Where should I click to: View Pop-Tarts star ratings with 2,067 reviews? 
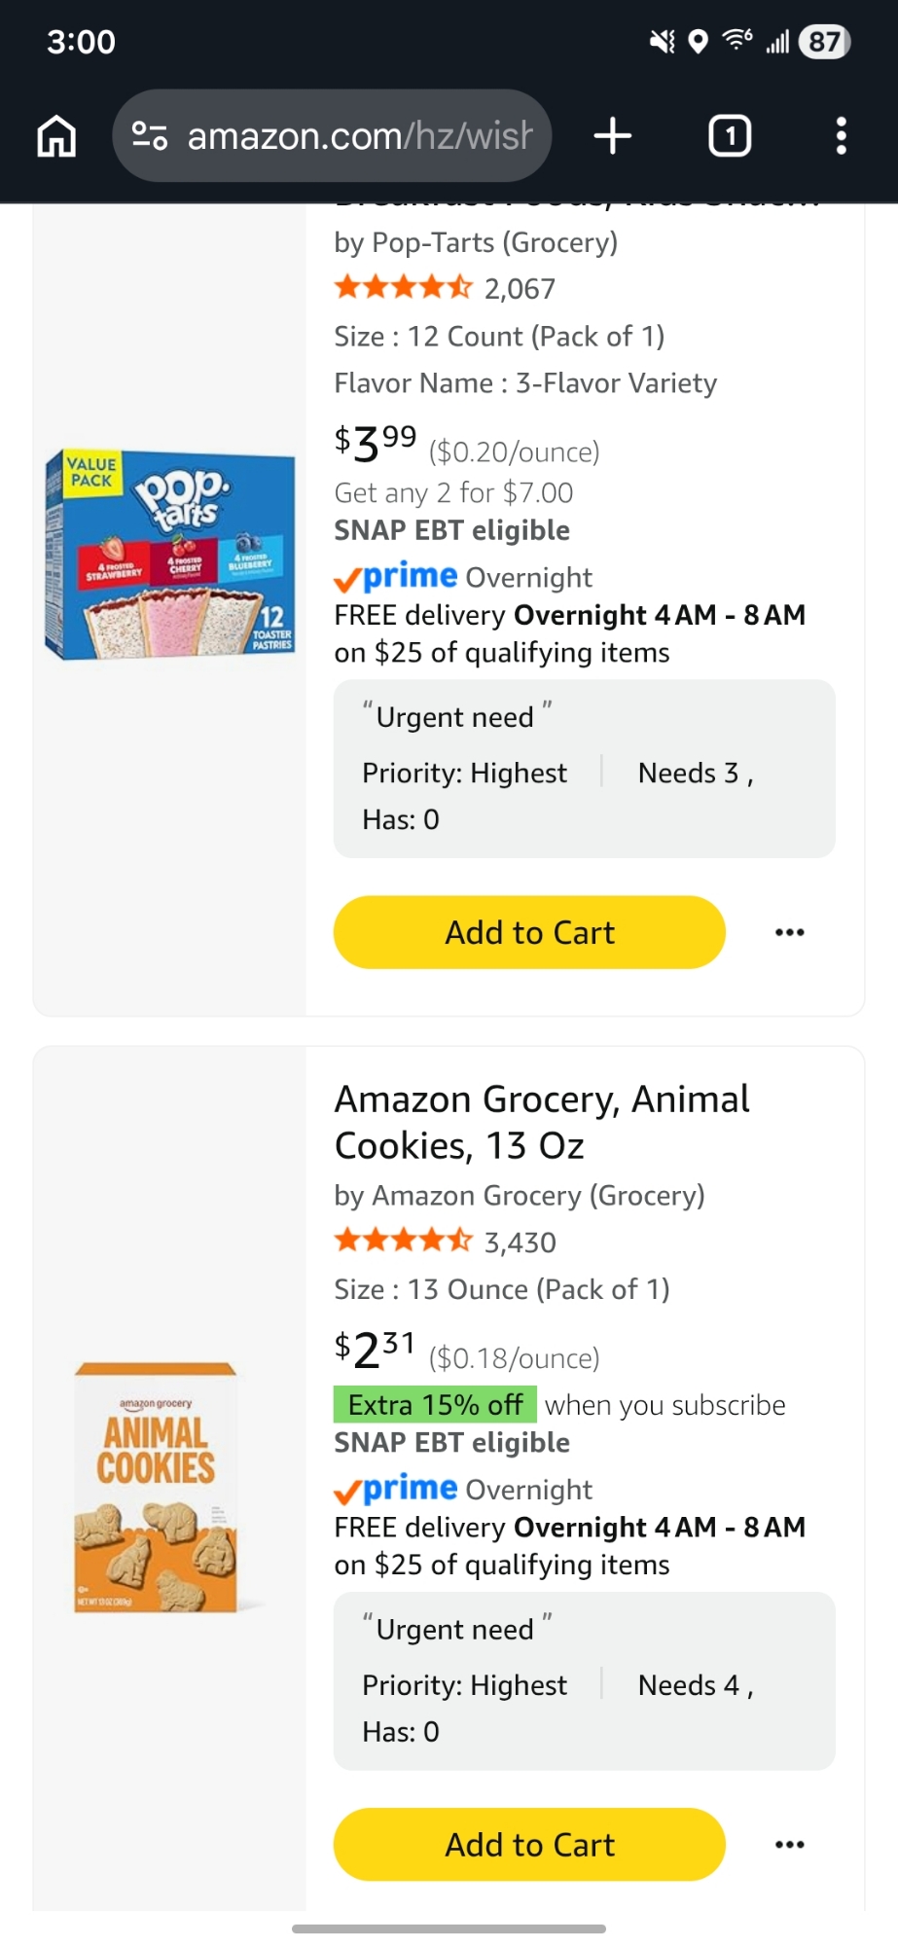(445, 288)
